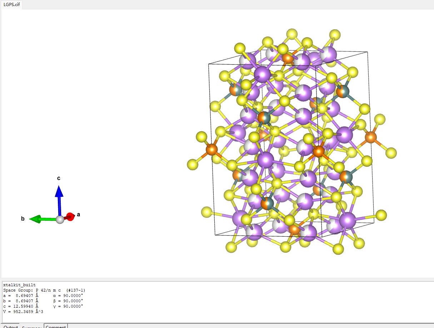Click the "b = 8.69407 Å" value
The width and height of the screenshot is (434, 328).
pos(20,301)
